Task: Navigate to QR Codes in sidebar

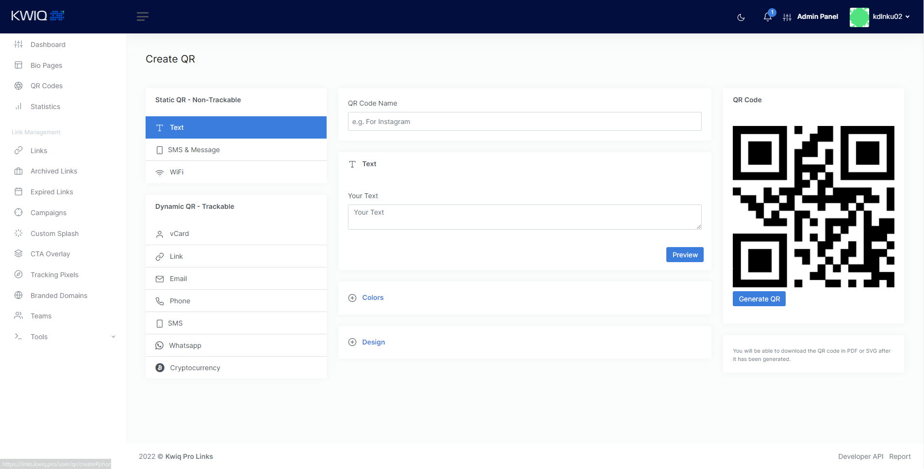Action: click(46, 86)
